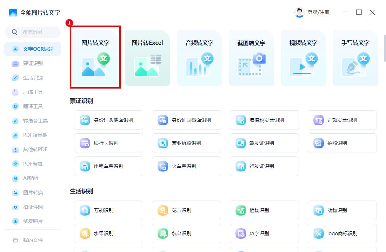
Task: Open the 视频转文字 card
Action: click(303, 58)
